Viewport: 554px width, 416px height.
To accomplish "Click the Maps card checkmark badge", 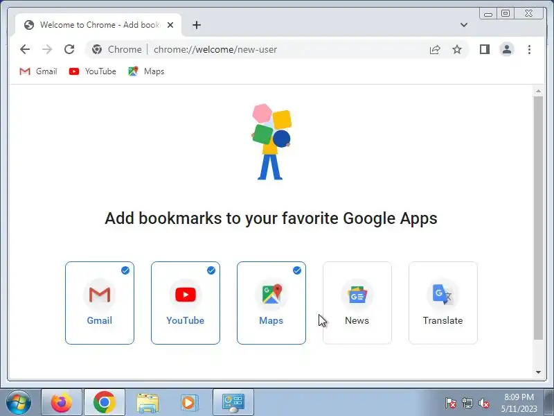I will 297,270.
